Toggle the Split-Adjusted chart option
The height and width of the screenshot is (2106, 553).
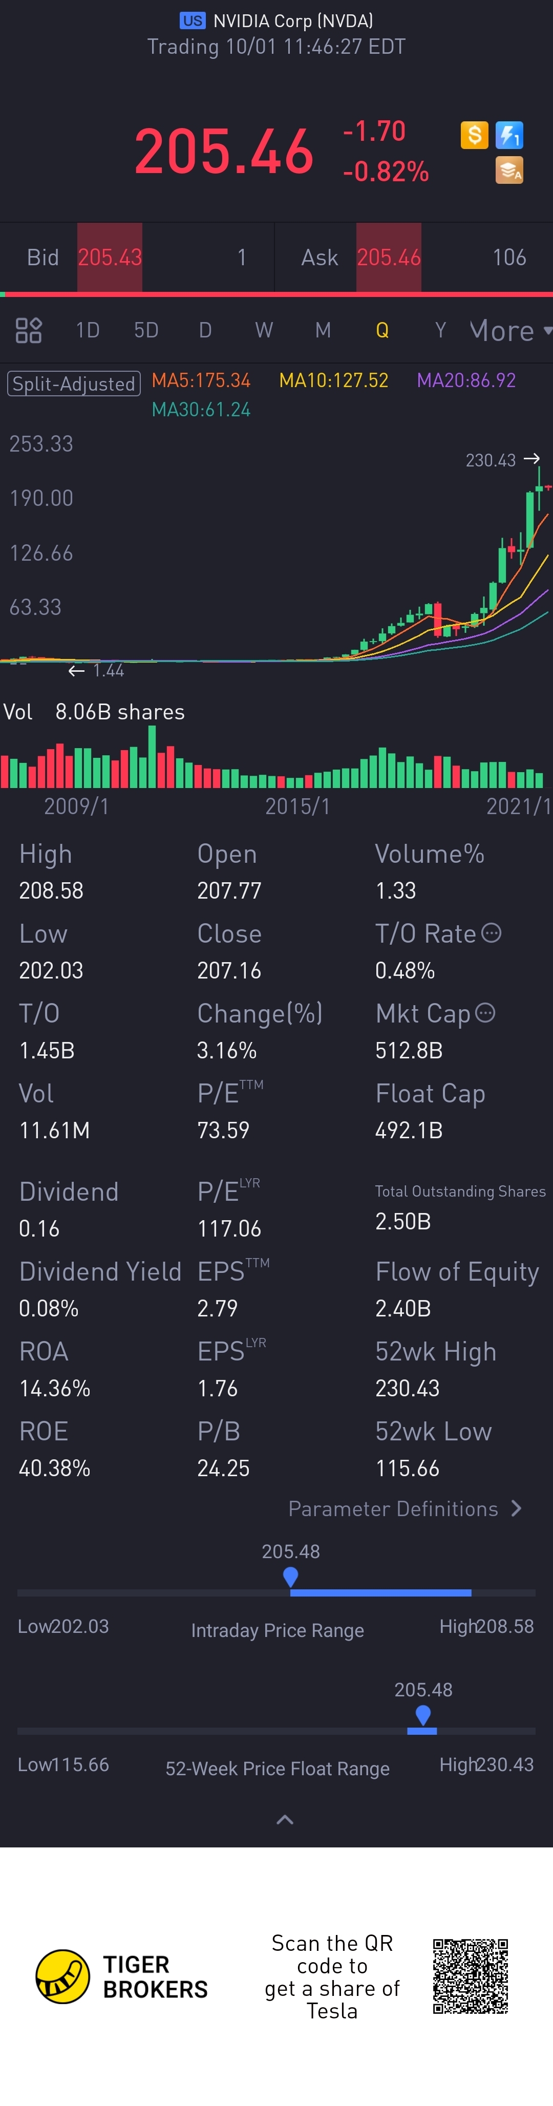coord(74,384)
